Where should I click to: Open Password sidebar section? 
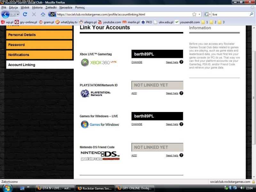[x=39, y=44]
